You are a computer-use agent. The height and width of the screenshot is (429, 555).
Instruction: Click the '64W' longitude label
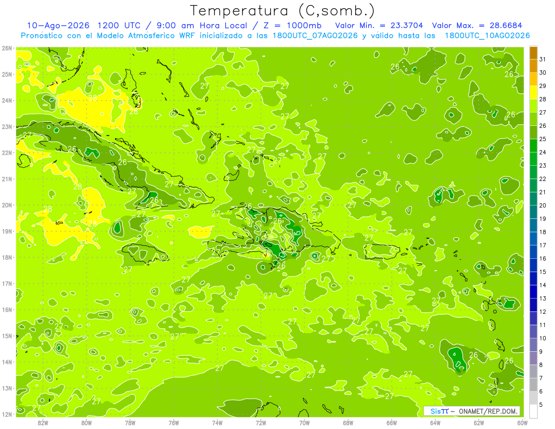435,423
